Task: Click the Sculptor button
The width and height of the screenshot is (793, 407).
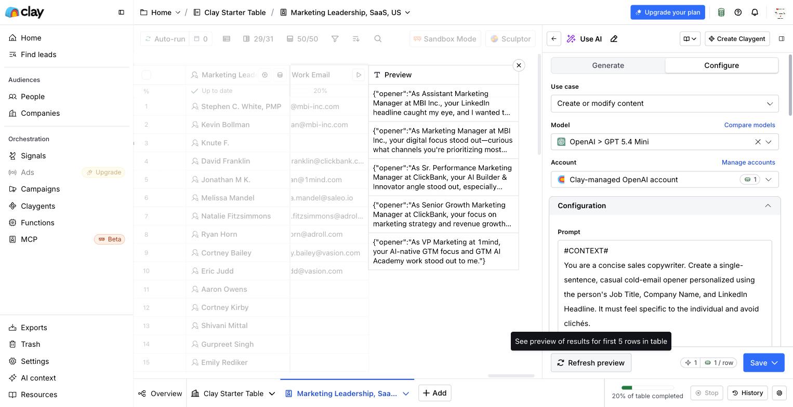Action: pos(510,39)
